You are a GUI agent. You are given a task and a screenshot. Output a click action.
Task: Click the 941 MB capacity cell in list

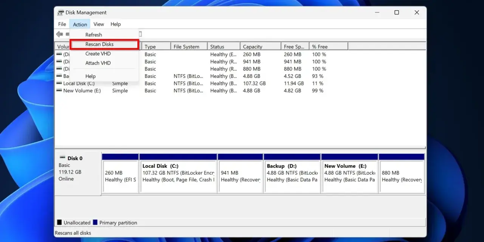tap(252, 61)
